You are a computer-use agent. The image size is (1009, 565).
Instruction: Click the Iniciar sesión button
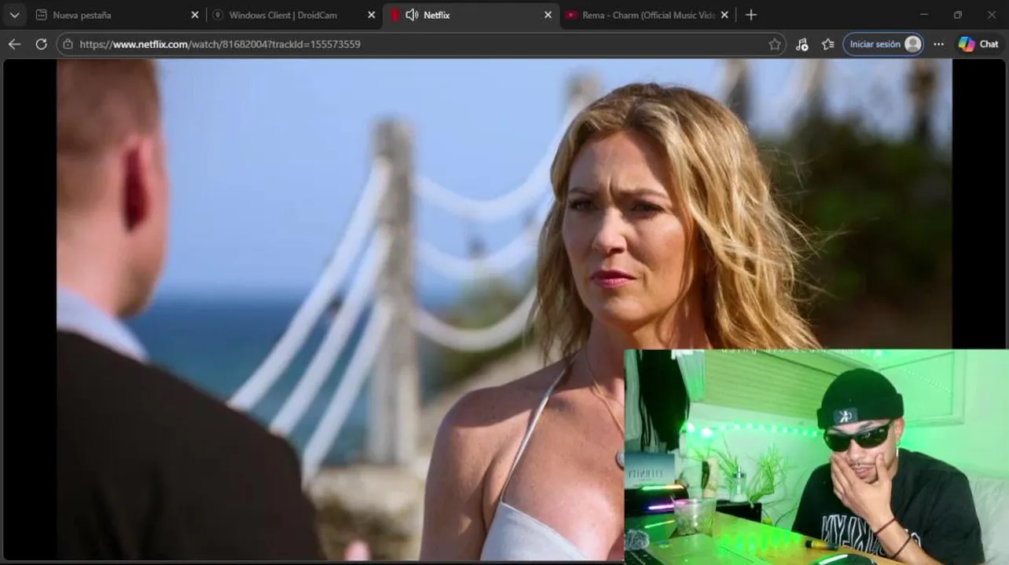pos(883,44)
